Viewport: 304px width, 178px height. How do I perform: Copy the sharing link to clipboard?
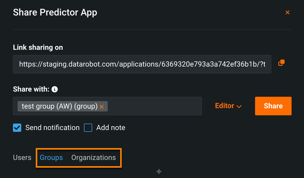[x=281, y=63]
